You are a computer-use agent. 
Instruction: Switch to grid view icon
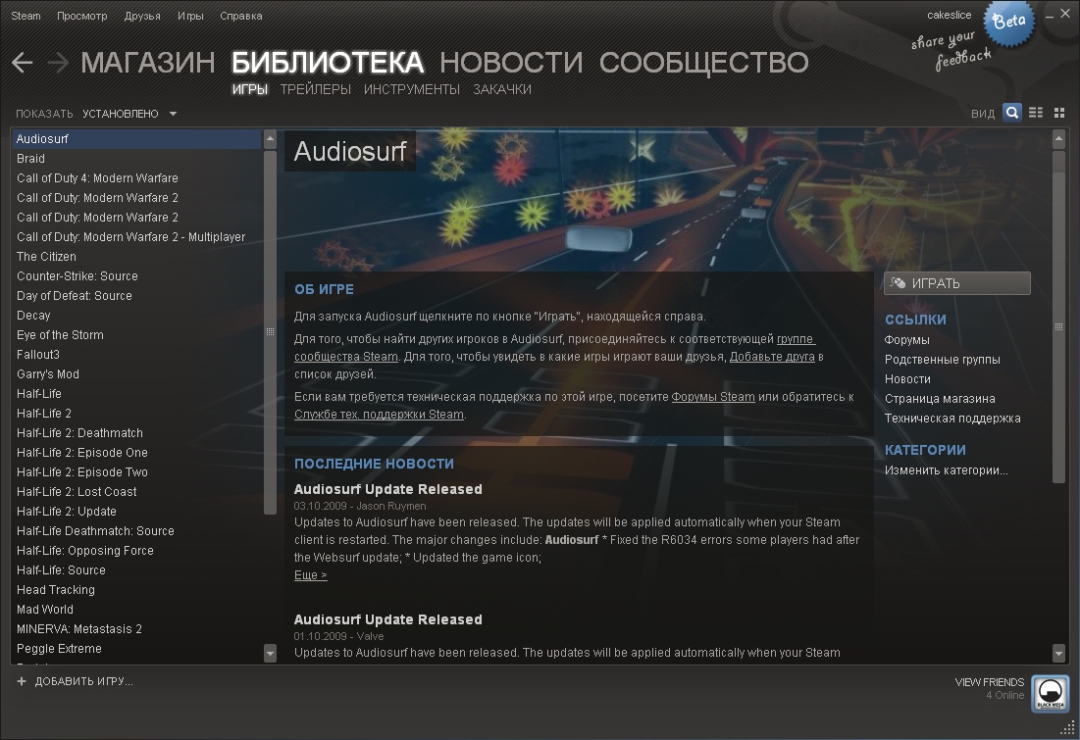pyautogui.click(x=1058, y=113)
